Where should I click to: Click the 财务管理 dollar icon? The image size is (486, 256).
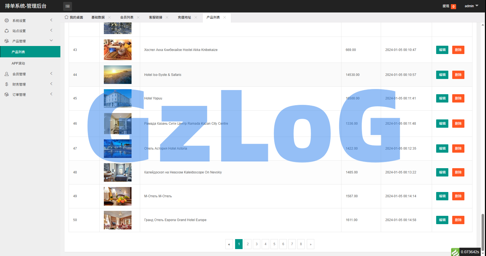click(x=7, y=84)
